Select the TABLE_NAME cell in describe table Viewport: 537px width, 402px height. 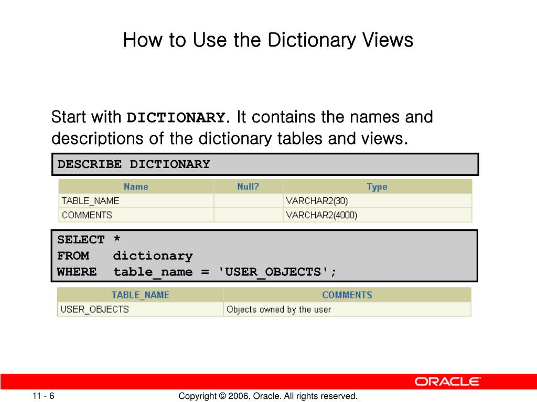[136, 201]
